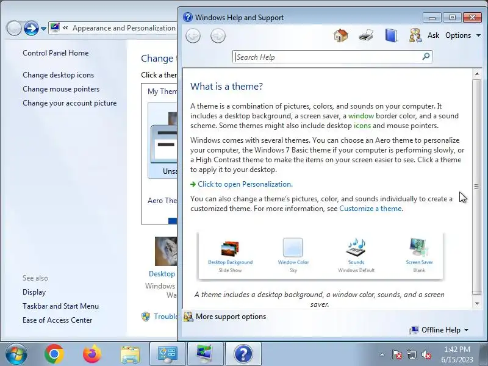Click the green window glossary term
The image size is (488, 366).
click(x=361, y=116)
